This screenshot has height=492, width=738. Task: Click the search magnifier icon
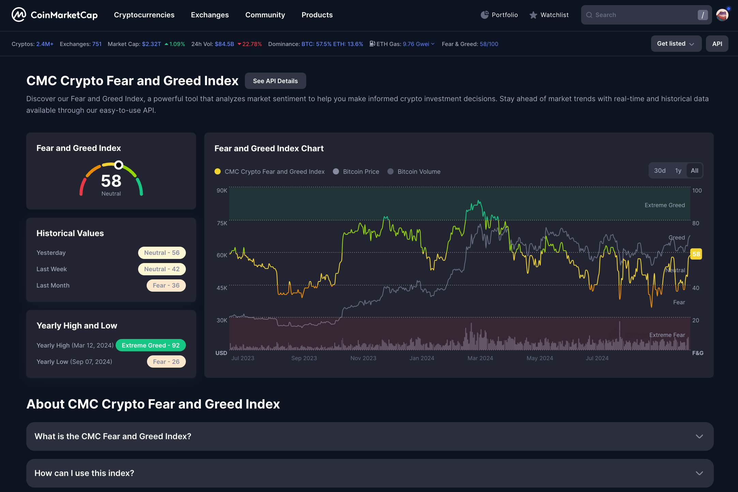click(x=589, y=15)
